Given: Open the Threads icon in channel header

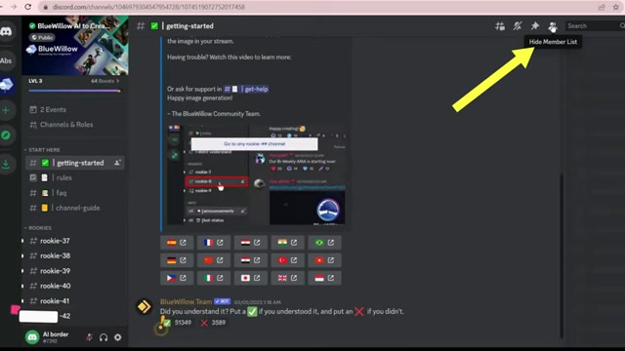Looking at the screenshot, I should click(x=500, y=26).
